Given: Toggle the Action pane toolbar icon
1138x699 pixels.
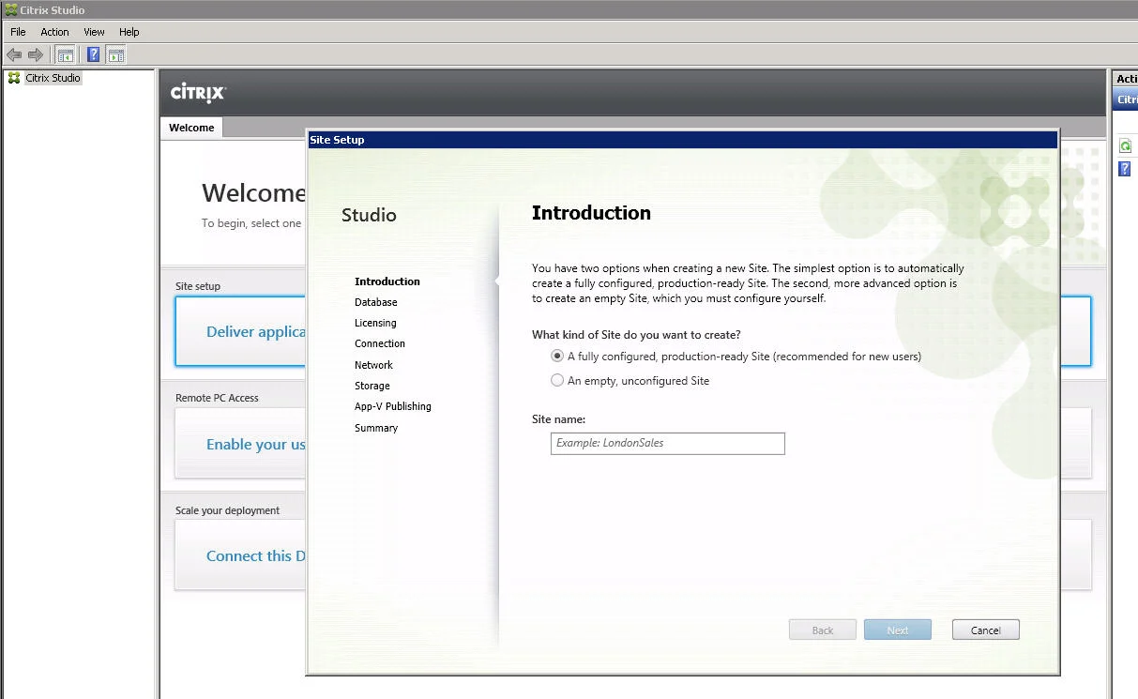Looking at the screenshot, I should pyautogui.click(x=115, y=54).
